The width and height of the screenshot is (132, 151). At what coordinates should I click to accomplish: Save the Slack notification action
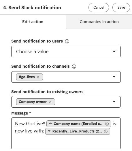121,8
